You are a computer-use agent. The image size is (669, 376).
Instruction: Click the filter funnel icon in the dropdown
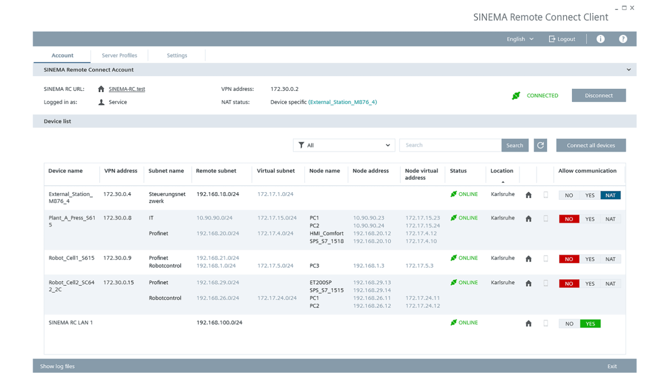(301, 145)
